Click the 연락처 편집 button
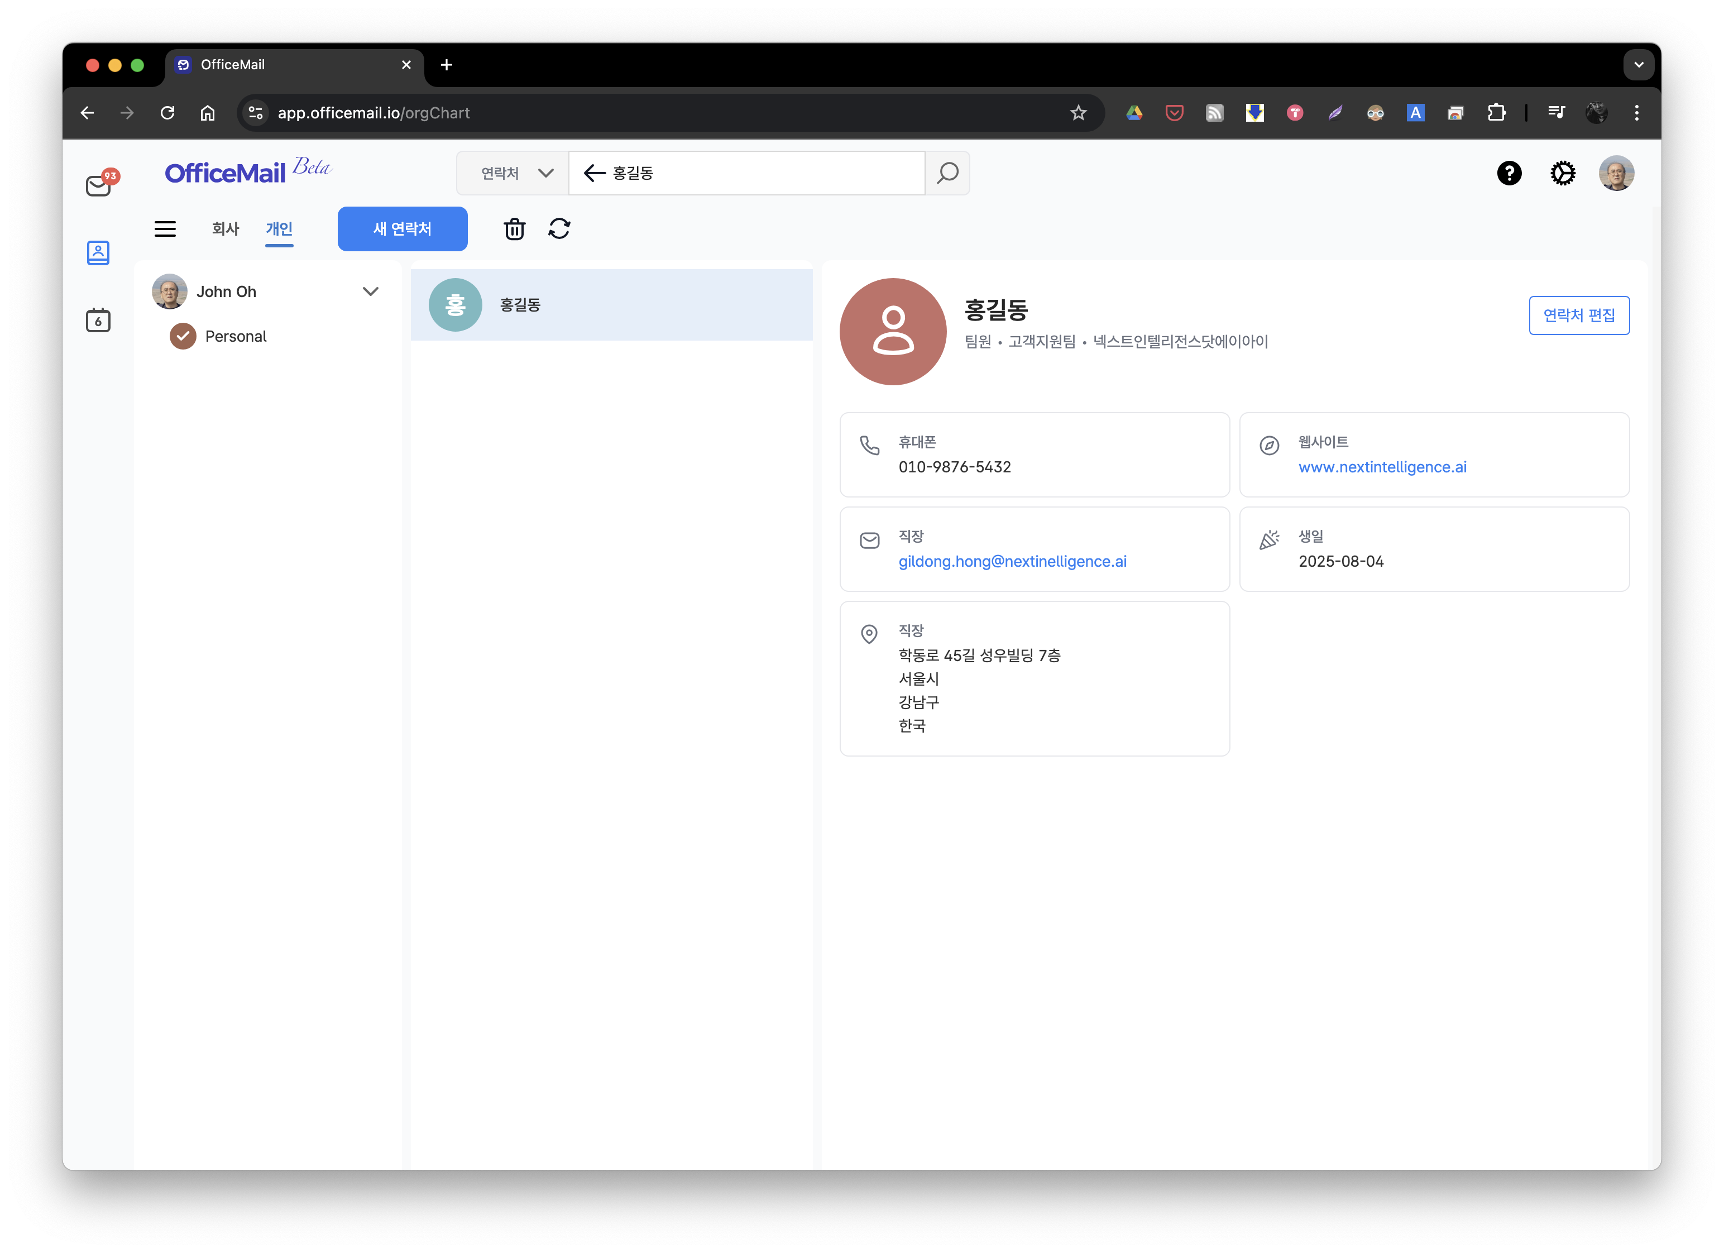 [x=1579, y=315]
